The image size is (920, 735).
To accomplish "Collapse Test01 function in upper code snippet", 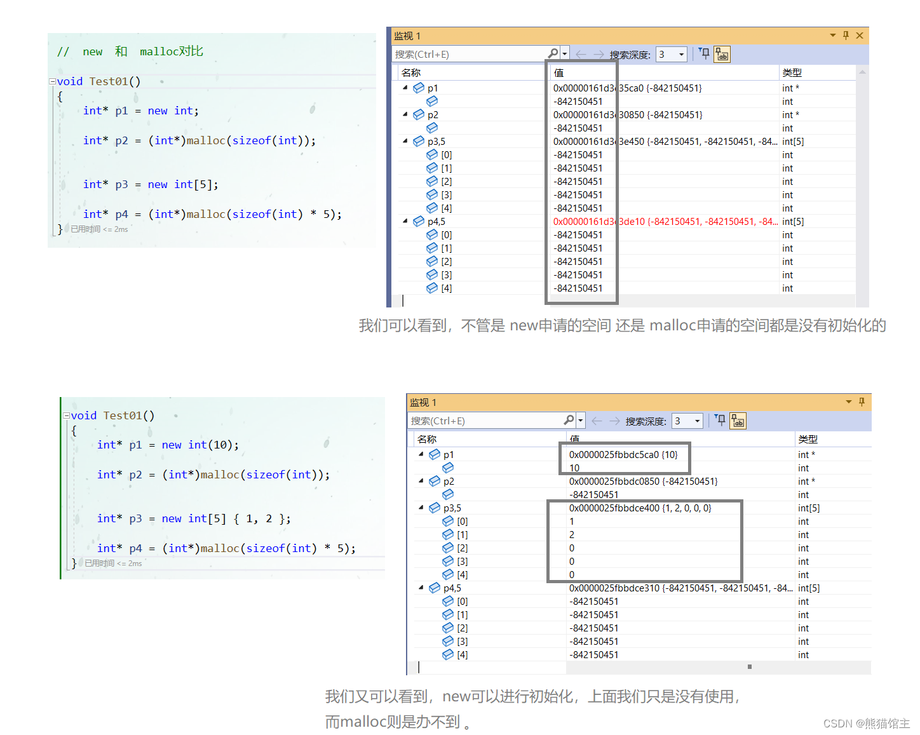I will point(52,81).
